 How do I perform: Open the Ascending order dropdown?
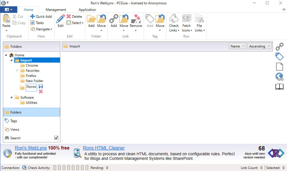[259, 46]
